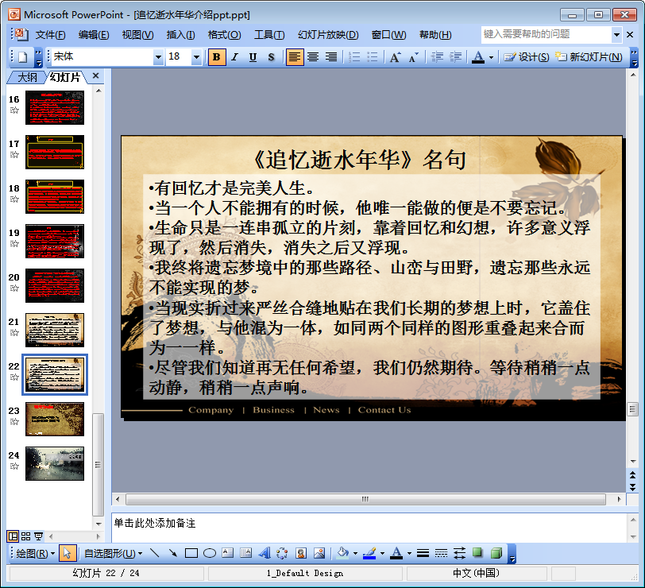Toggle Underline formatting button
Viewport: 645px width, 588px height.
pos(253,56)
